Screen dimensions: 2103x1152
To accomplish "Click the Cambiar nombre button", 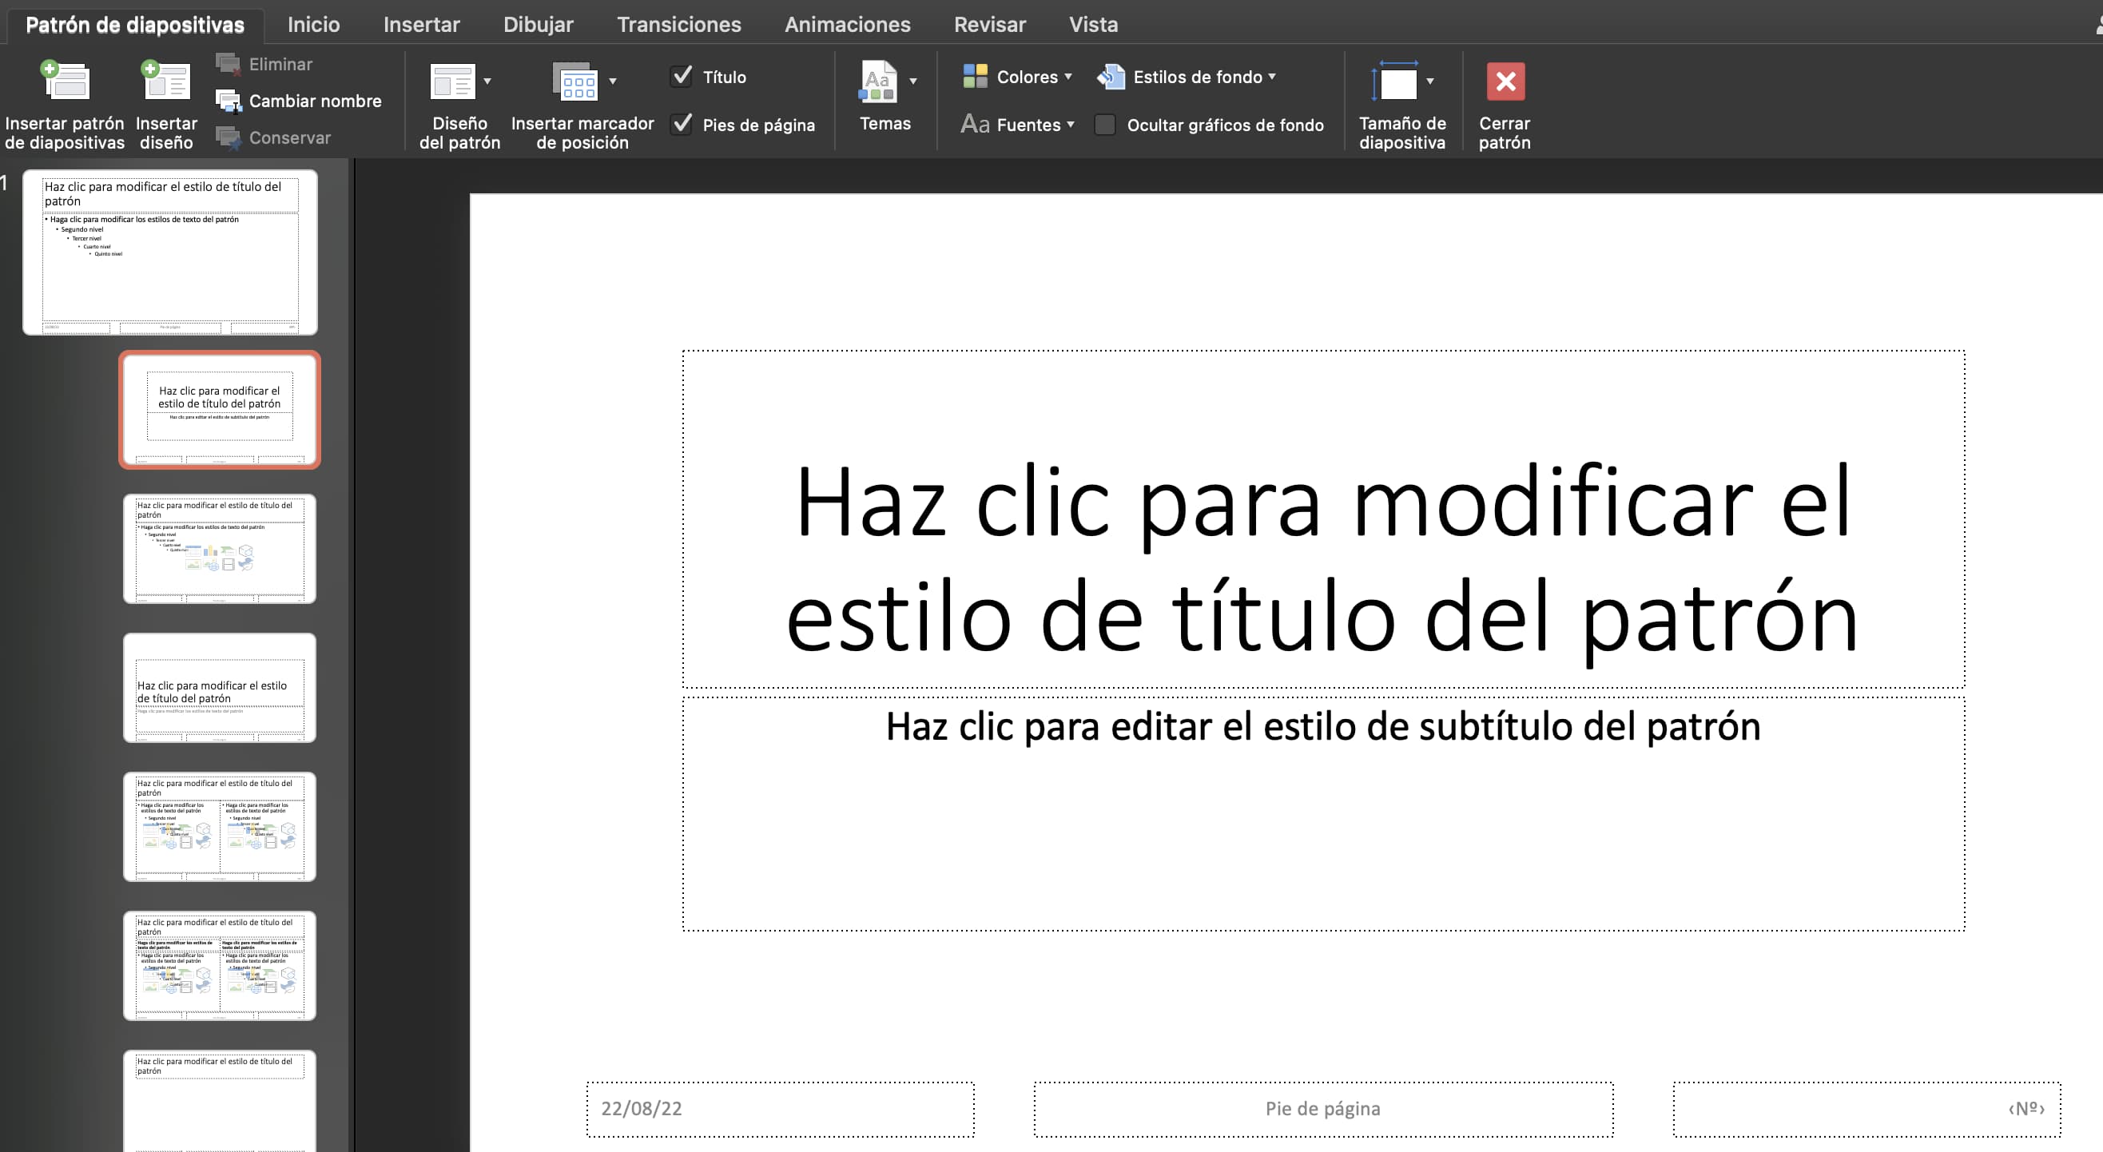I will point(301,100).
